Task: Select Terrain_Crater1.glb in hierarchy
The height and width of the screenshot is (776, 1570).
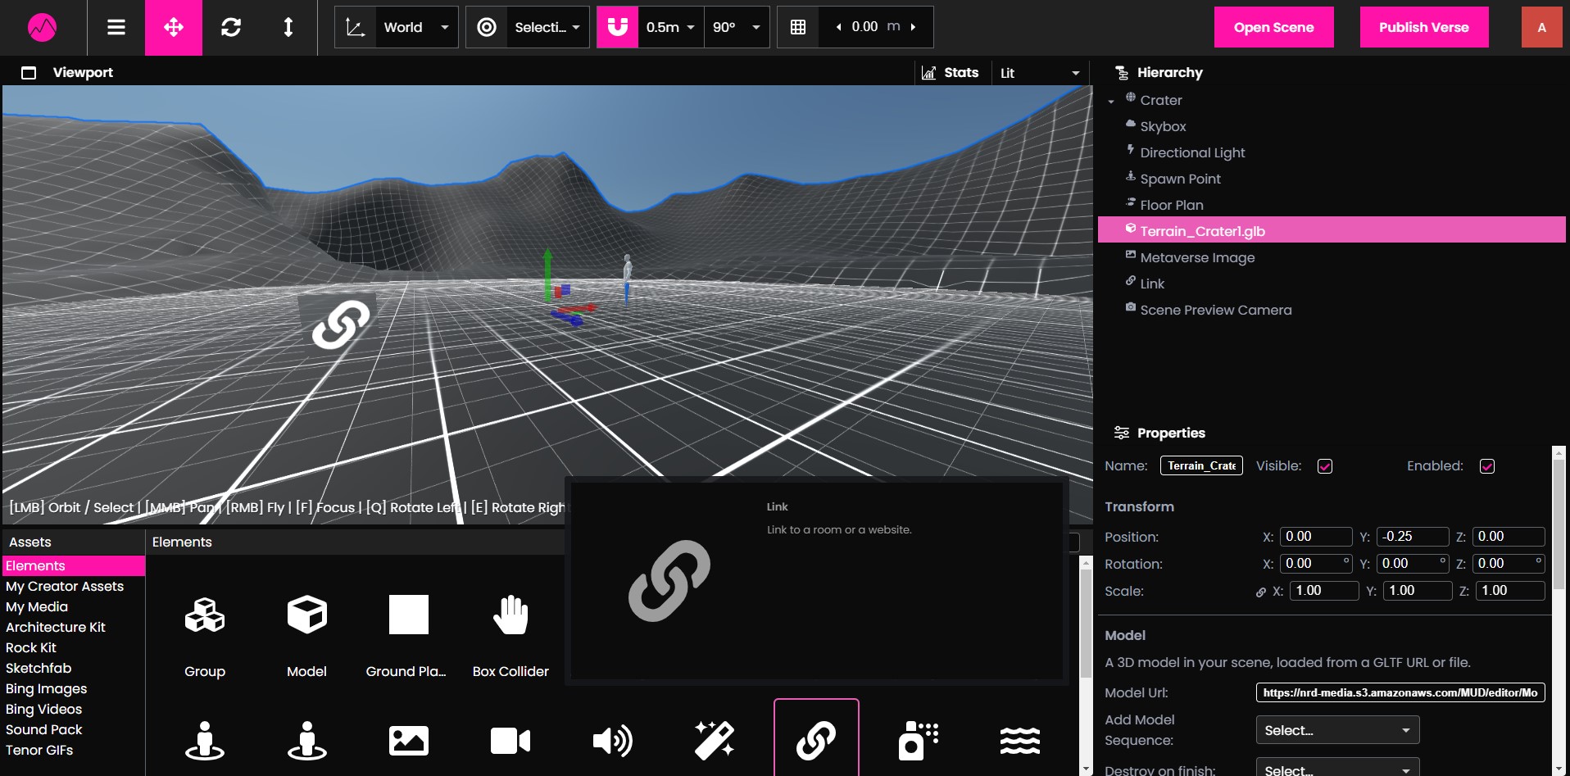Action: pos(1331,230)
